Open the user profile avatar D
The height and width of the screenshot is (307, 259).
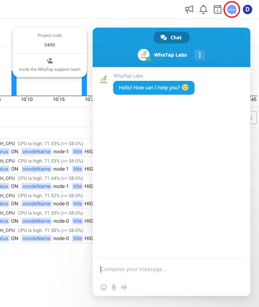pos(248,9)
